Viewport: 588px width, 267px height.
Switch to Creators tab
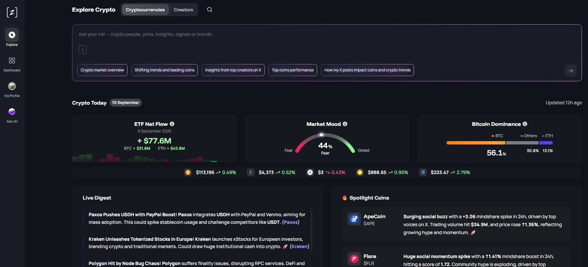[183, 10]
